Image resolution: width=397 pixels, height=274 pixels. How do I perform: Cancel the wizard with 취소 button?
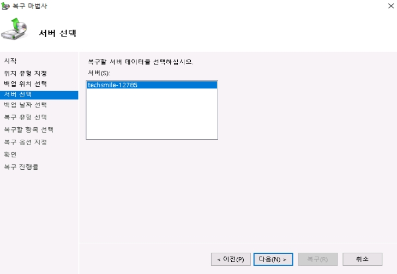[x=362, y=259]
